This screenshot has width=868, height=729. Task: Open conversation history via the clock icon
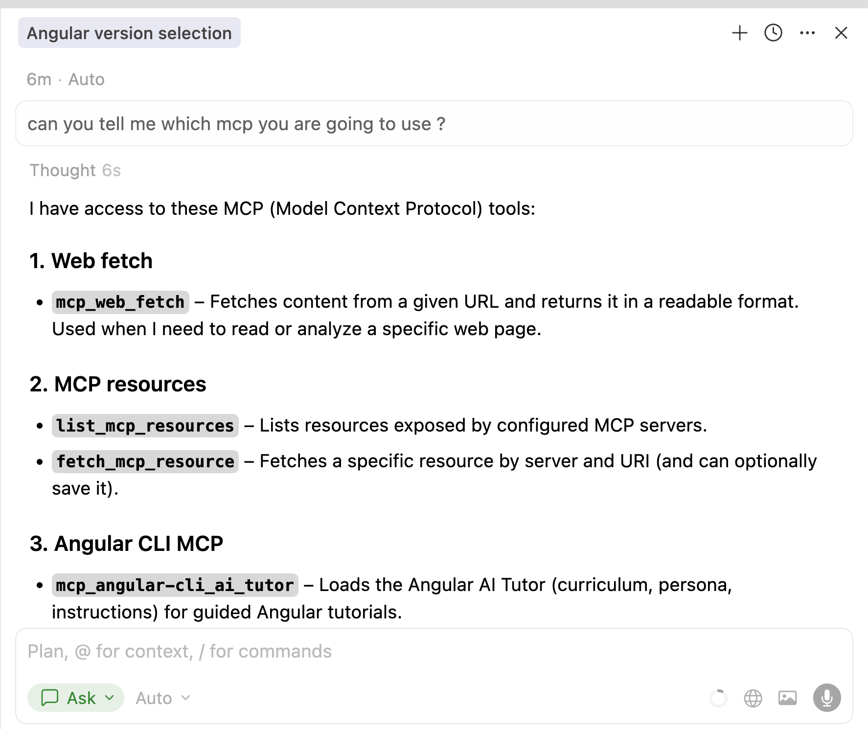(x=773, y=33)
